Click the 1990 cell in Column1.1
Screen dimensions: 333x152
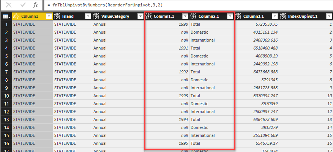167,24
